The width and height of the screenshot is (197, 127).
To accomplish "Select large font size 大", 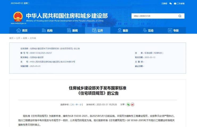I will (x=73, y=104).
